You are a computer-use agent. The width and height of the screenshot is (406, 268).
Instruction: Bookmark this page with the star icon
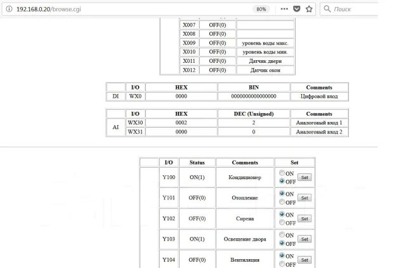[309, 9]
